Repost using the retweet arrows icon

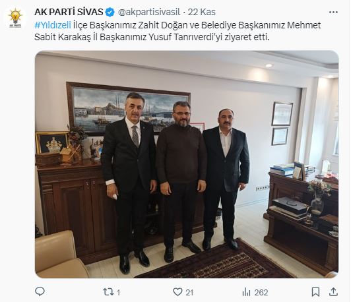(108, 292)
